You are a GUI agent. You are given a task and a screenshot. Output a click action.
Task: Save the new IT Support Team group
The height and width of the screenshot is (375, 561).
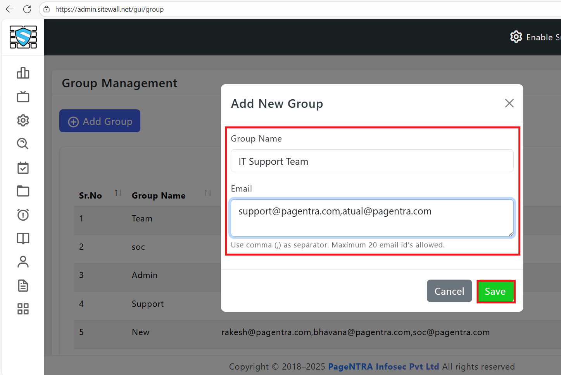pos(496,291)
